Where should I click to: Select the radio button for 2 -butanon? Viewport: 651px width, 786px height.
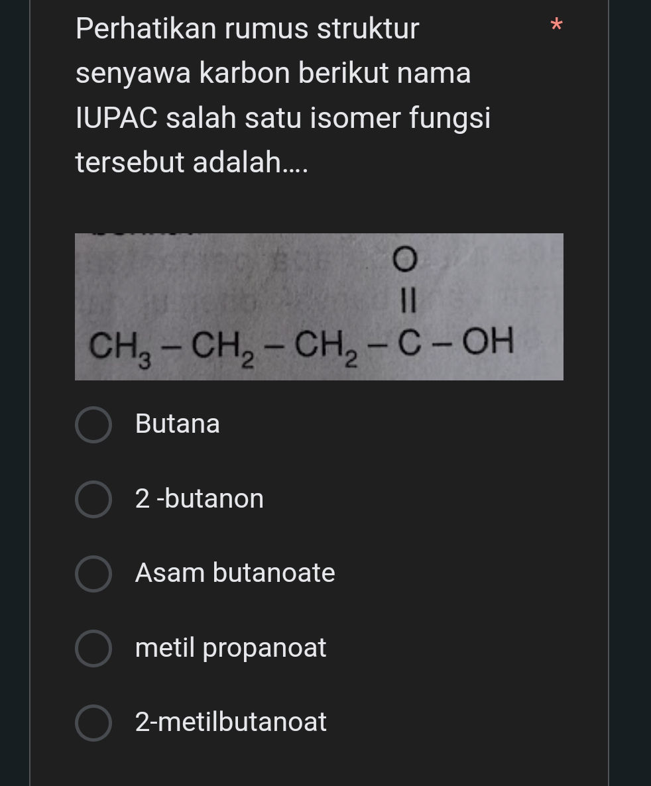[x=93, y=499]
